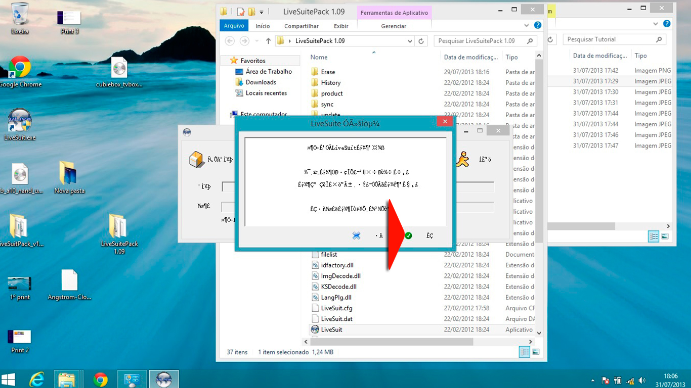This screenshot has height=388, width=691.
Task: Sort files by the Data de modificação column
Action: pyautogui.click(x=471, y=58)
